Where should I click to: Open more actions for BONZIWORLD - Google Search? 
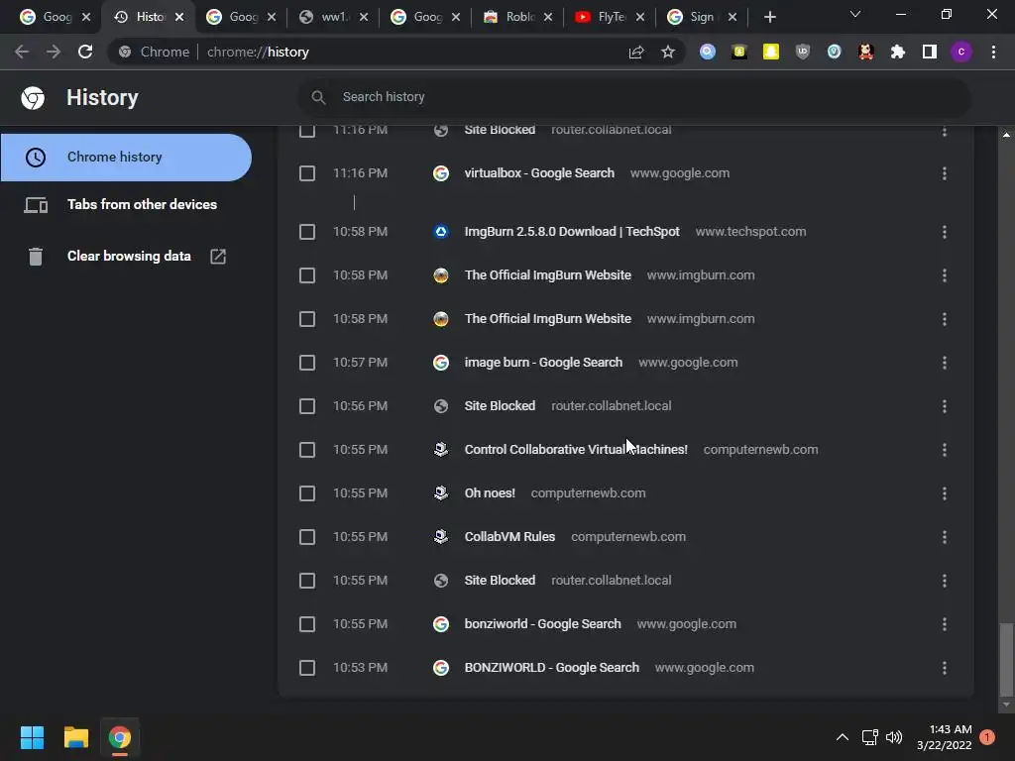tap(945, 668)
